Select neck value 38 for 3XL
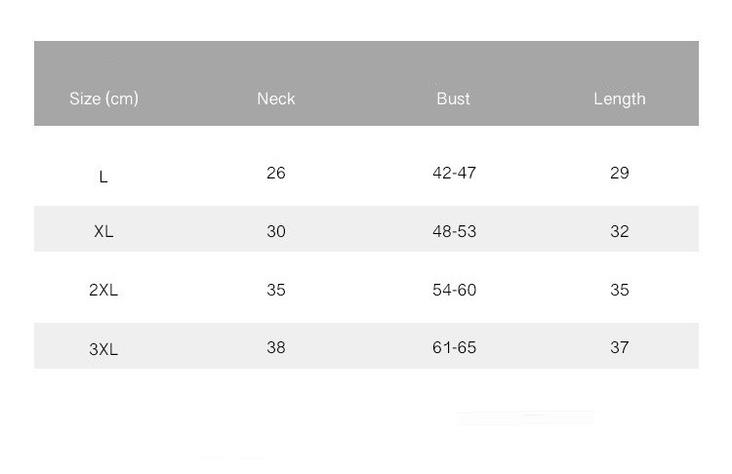Viewport: 732px width, 474px height. click(276, 347)
